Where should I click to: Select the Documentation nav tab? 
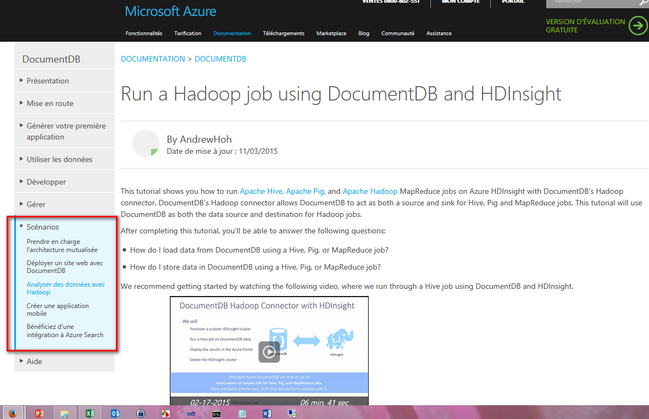point(232,33)
